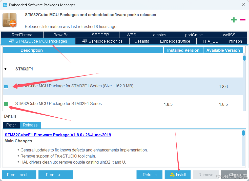Click the Installed Version column header
249x181 pixels.
click(x=183, y=50)
